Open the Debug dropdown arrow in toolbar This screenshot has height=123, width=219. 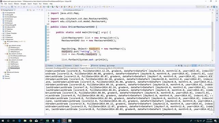(x=46, y=7)
